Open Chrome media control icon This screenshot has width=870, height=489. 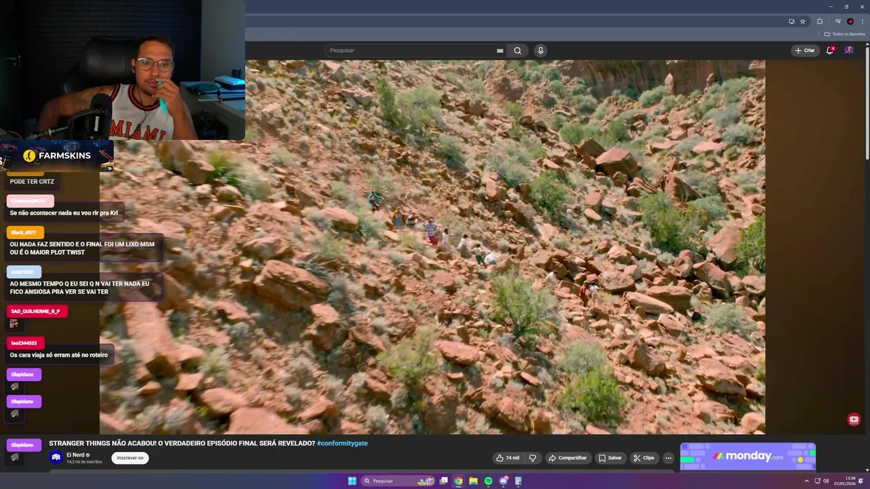[x=838, y=21]
